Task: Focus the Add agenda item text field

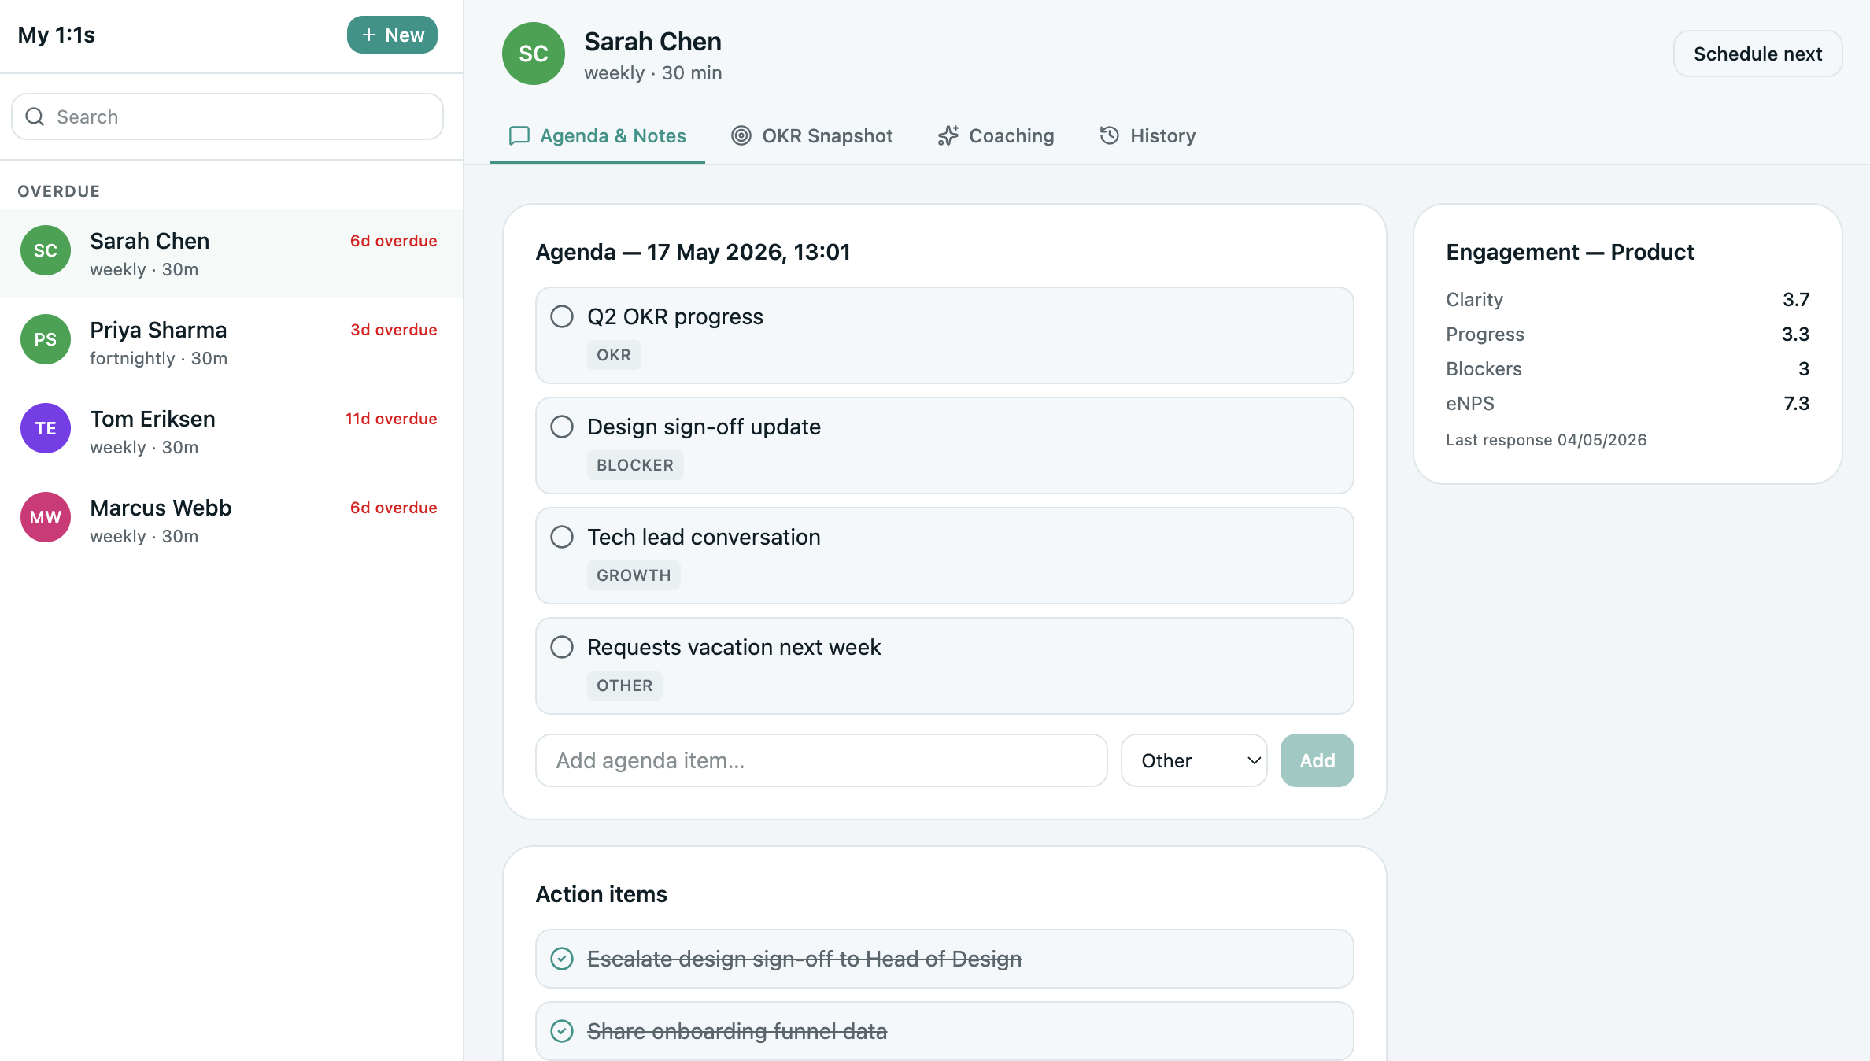Action: pyautogui.click(x=821, y=760)
